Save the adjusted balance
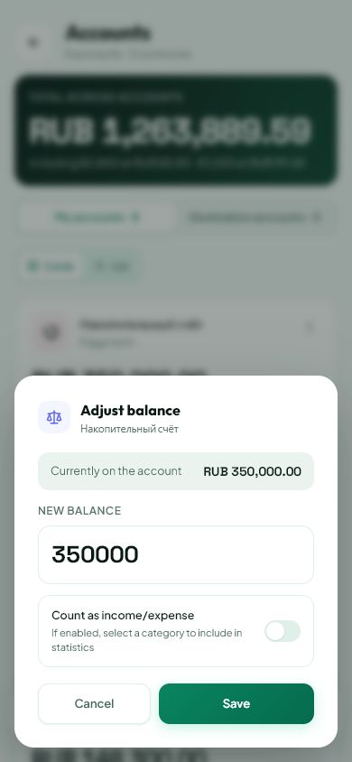352x762 pixels. (x=236, y=703)
